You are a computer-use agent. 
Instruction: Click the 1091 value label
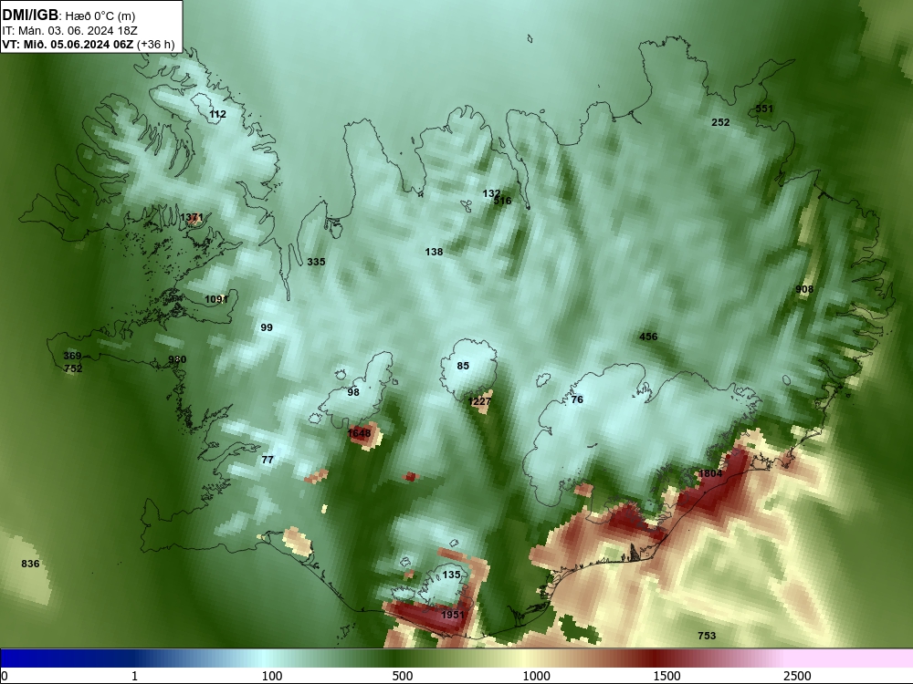coord(216,299)
